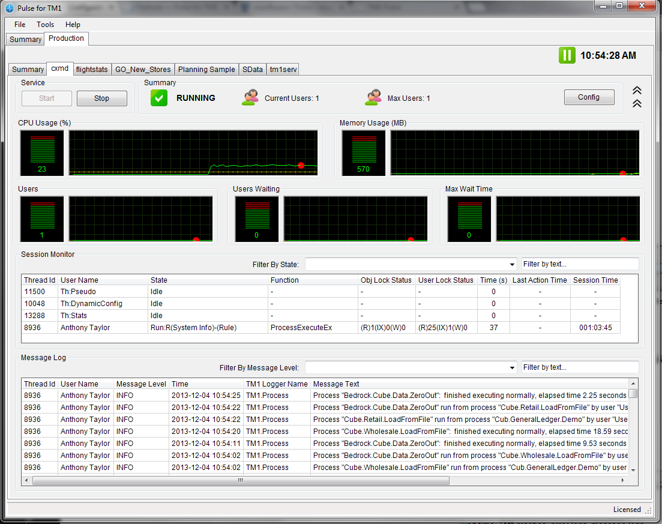Click the CPU Usage gauge showing 23
Image resolution: width=662 pixels, height=524 pixels.
(42, 153)
